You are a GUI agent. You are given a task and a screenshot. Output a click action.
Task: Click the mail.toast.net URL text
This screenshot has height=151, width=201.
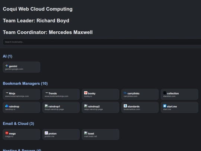[x=90, y=136]
